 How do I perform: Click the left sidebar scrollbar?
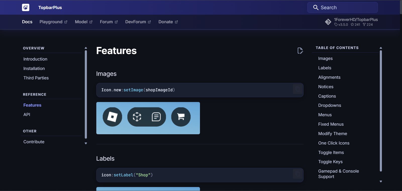86,94
